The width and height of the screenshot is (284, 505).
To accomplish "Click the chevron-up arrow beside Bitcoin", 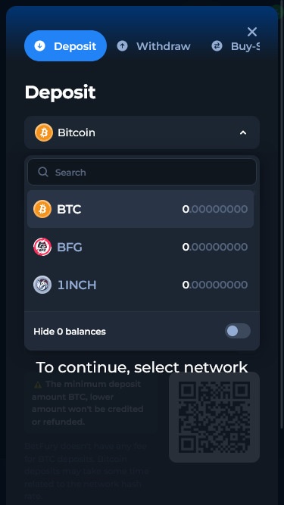I will 243,132.
